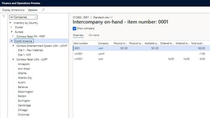Click usmf company cell
This screenshot has height=118, width=210.
(x=101, y=54)
